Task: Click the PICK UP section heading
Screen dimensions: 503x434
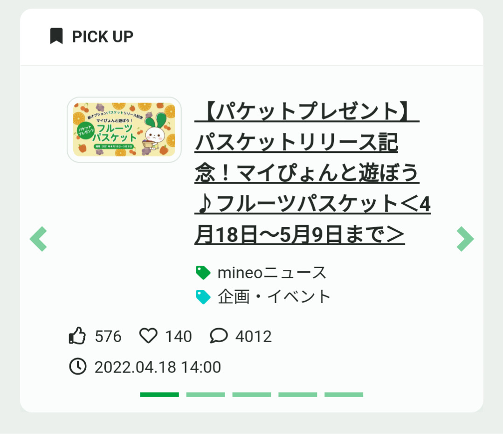Action: (x=103, y=36)
